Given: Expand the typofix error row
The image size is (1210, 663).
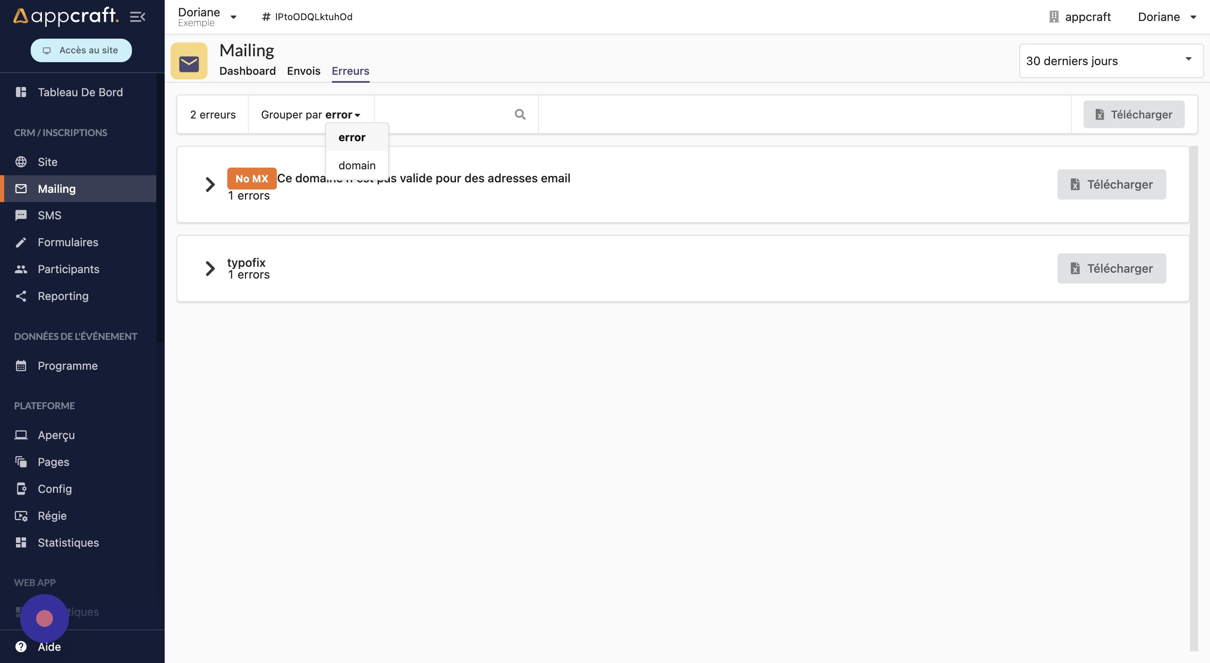Looking at the screenshot, I should click(210, 268).
